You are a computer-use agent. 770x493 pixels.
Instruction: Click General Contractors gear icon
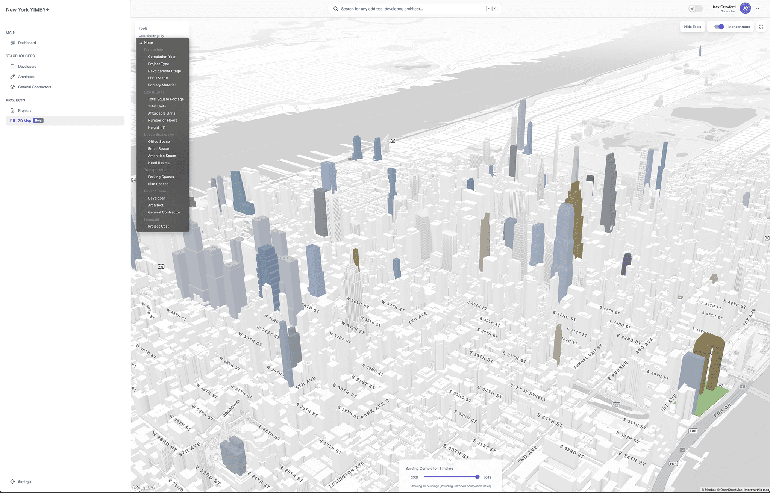(12, 87)
